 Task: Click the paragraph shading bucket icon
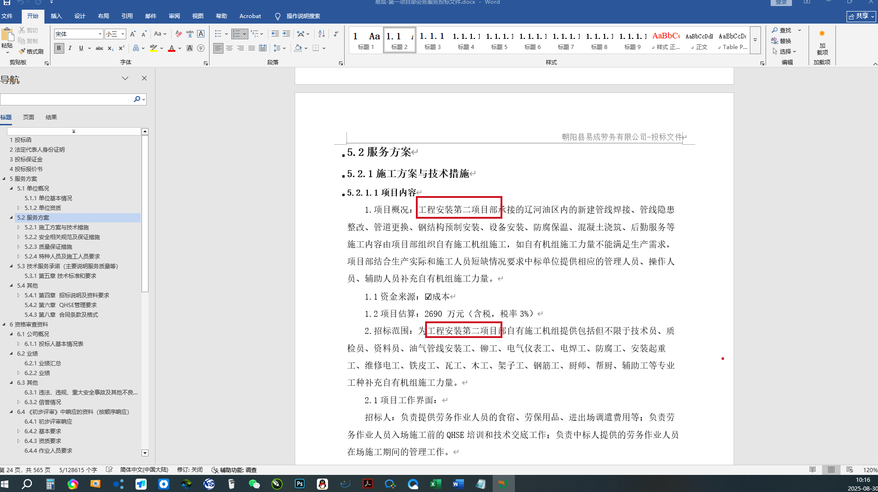click(x=298, y=48)
